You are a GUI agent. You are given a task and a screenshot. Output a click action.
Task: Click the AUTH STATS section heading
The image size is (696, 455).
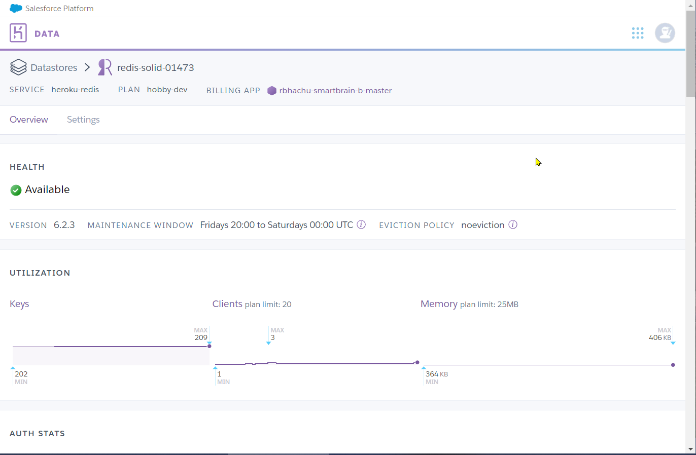pyautogui.click(x=37, y=434)
